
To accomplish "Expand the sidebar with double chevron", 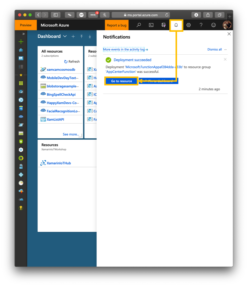I will point(24,34).
